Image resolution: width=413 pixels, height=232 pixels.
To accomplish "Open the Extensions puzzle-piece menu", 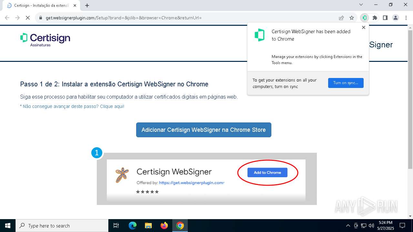I will [375, 18].
